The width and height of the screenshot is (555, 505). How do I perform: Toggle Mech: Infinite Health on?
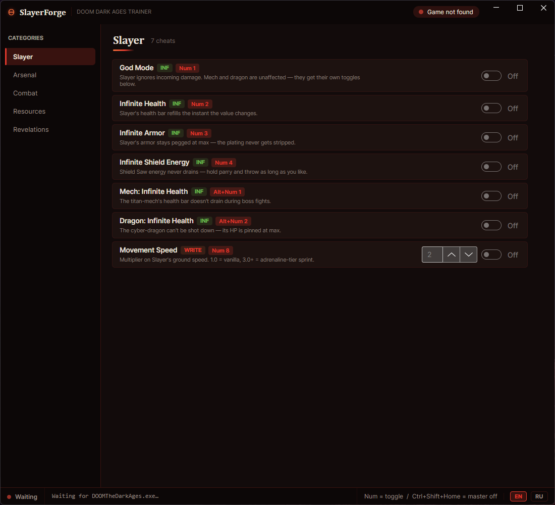(x=491, y=196)
